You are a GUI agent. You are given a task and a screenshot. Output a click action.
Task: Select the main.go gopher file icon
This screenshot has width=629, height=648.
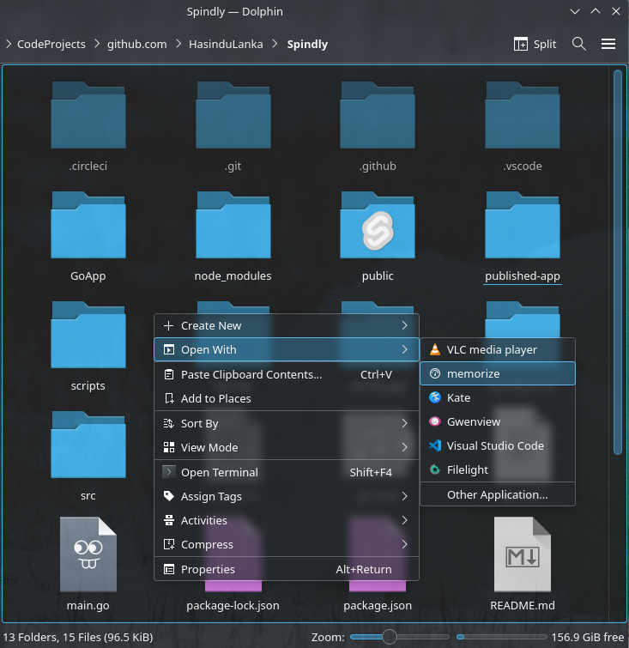pyautogui.click(x=88, y=554)
